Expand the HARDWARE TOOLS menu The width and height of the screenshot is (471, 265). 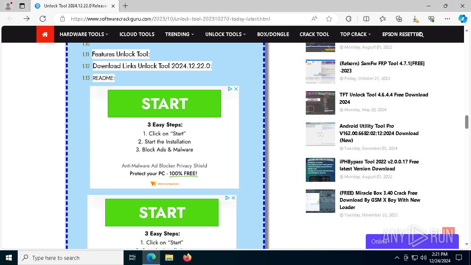coord(84,34)
